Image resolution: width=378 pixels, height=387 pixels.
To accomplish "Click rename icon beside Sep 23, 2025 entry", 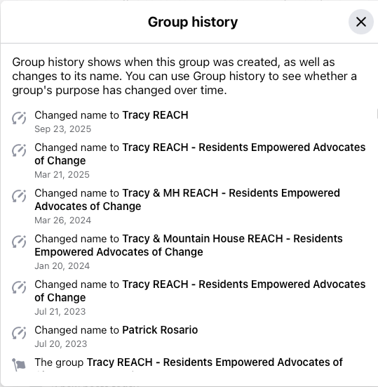I will pos(19,118).
